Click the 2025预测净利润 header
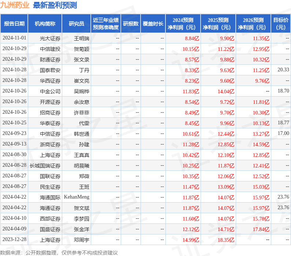 218,24
